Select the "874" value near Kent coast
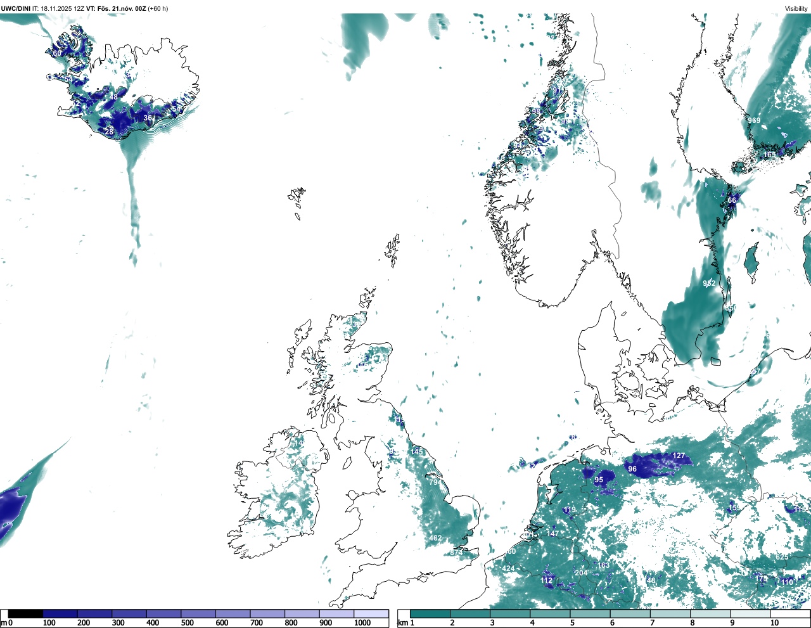 click(456, 553)
